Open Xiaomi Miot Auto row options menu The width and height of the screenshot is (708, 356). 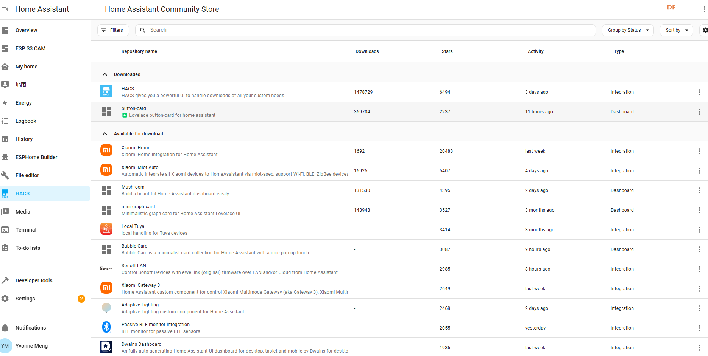tap(699, 171)
